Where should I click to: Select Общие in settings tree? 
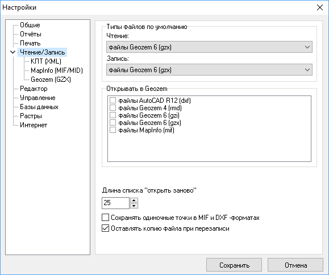point(30,25)
